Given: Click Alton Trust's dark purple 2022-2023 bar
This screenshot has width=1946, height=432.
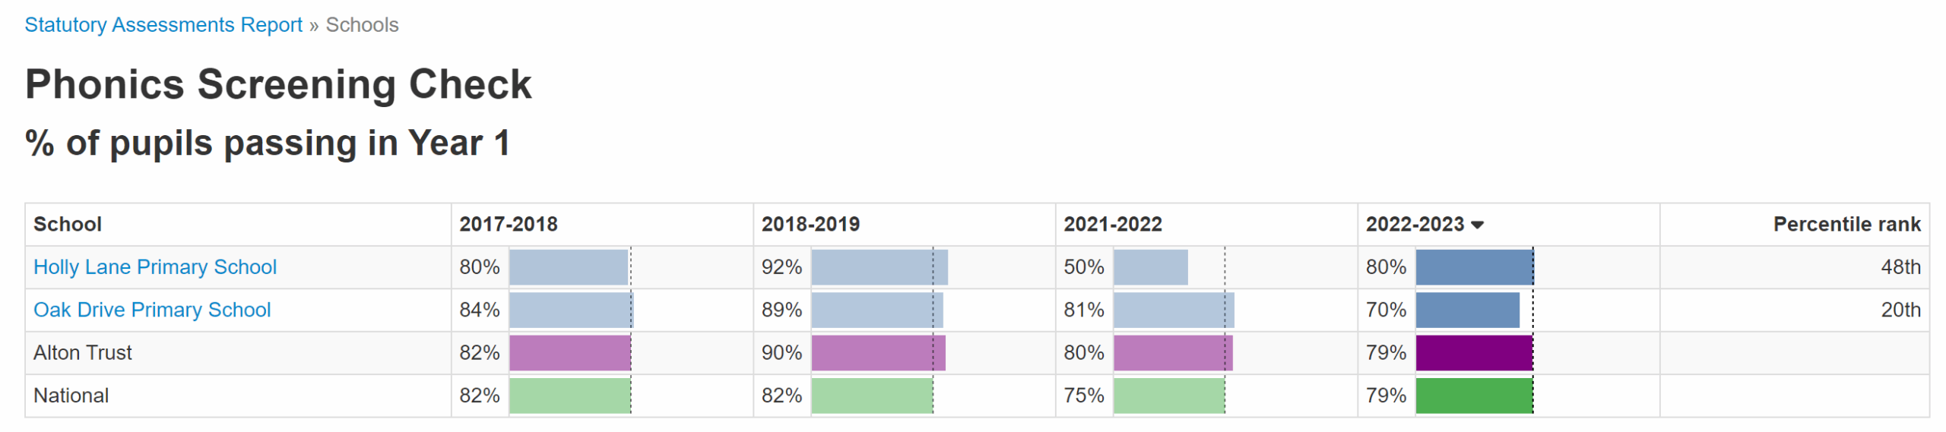Looking at the screenshot, I should click(x=1473, y=353).
